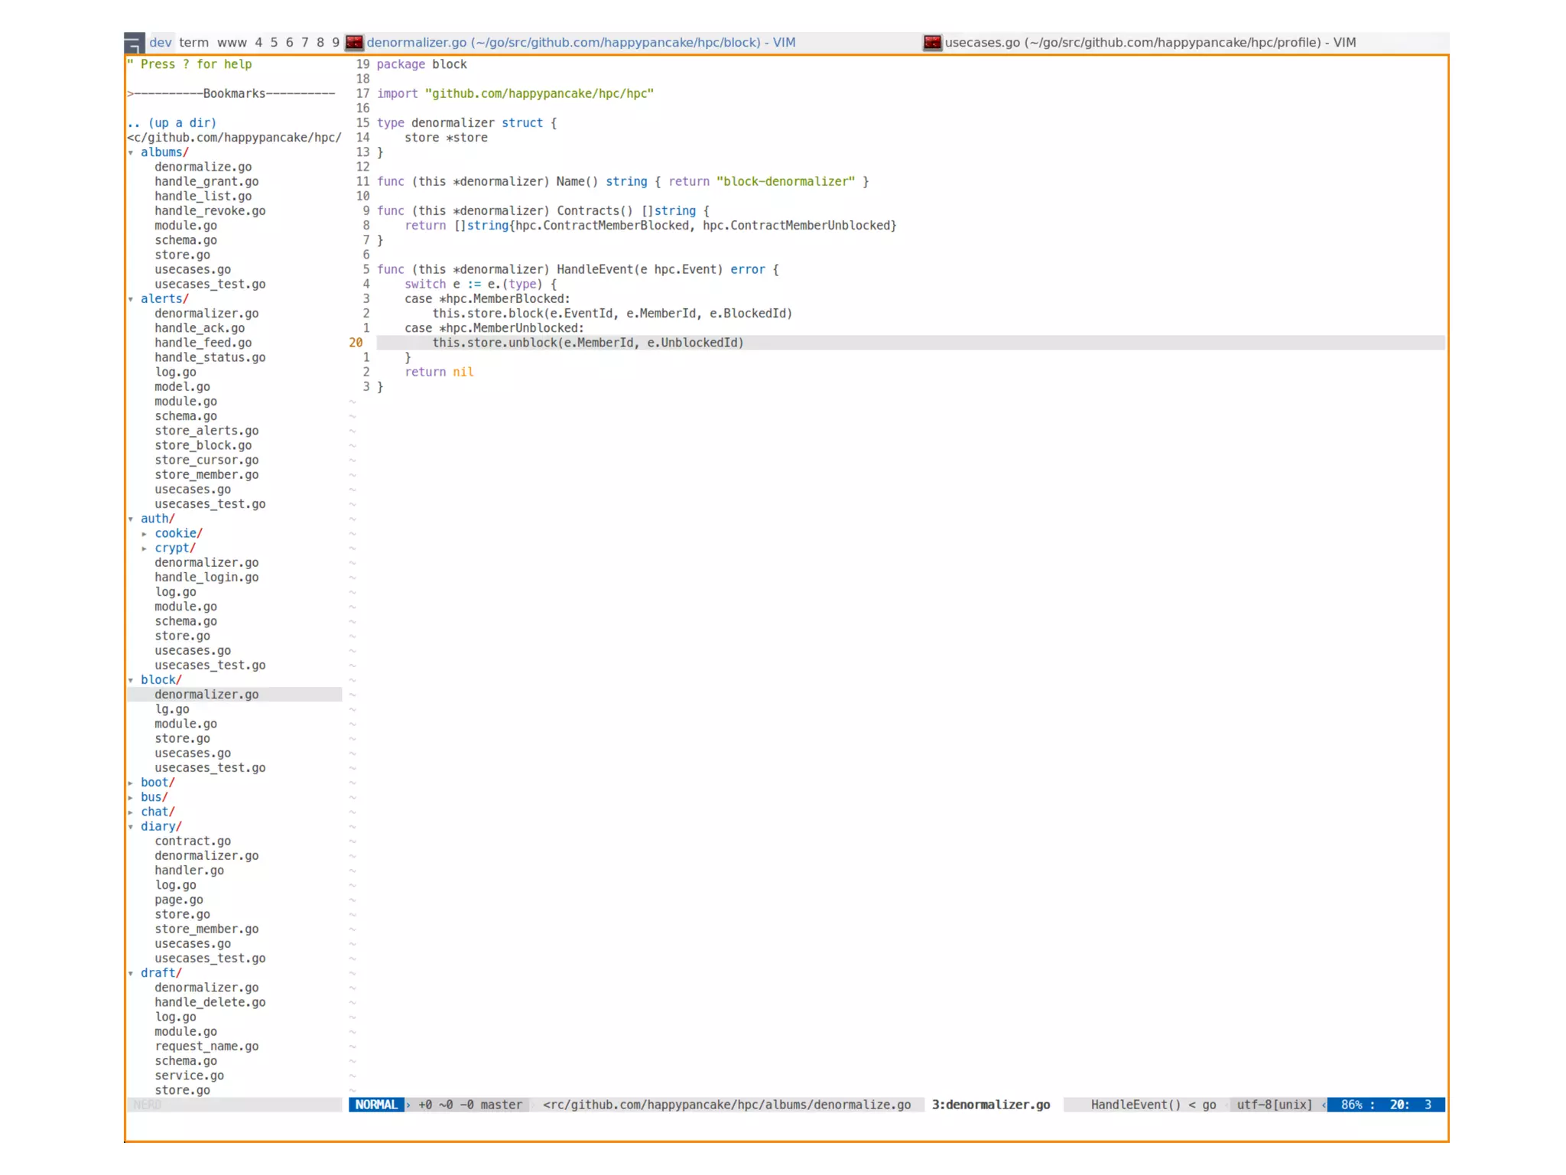Open the www workspace
This screenshot has width=1566, height=1175.
(x=232, y=43)
